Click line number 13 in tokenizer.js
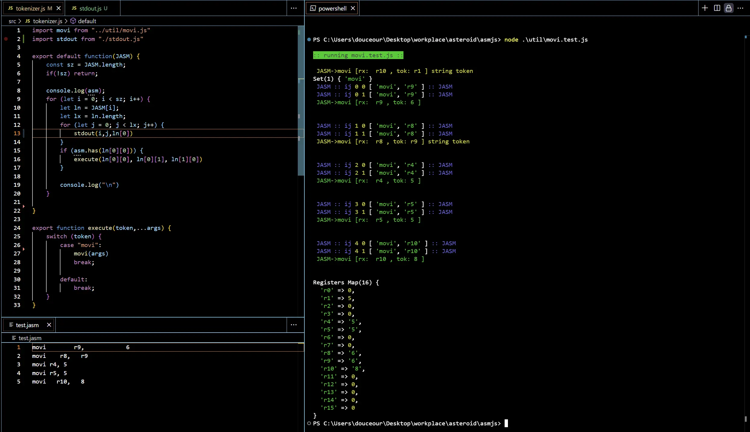 [x=17, y=133]
